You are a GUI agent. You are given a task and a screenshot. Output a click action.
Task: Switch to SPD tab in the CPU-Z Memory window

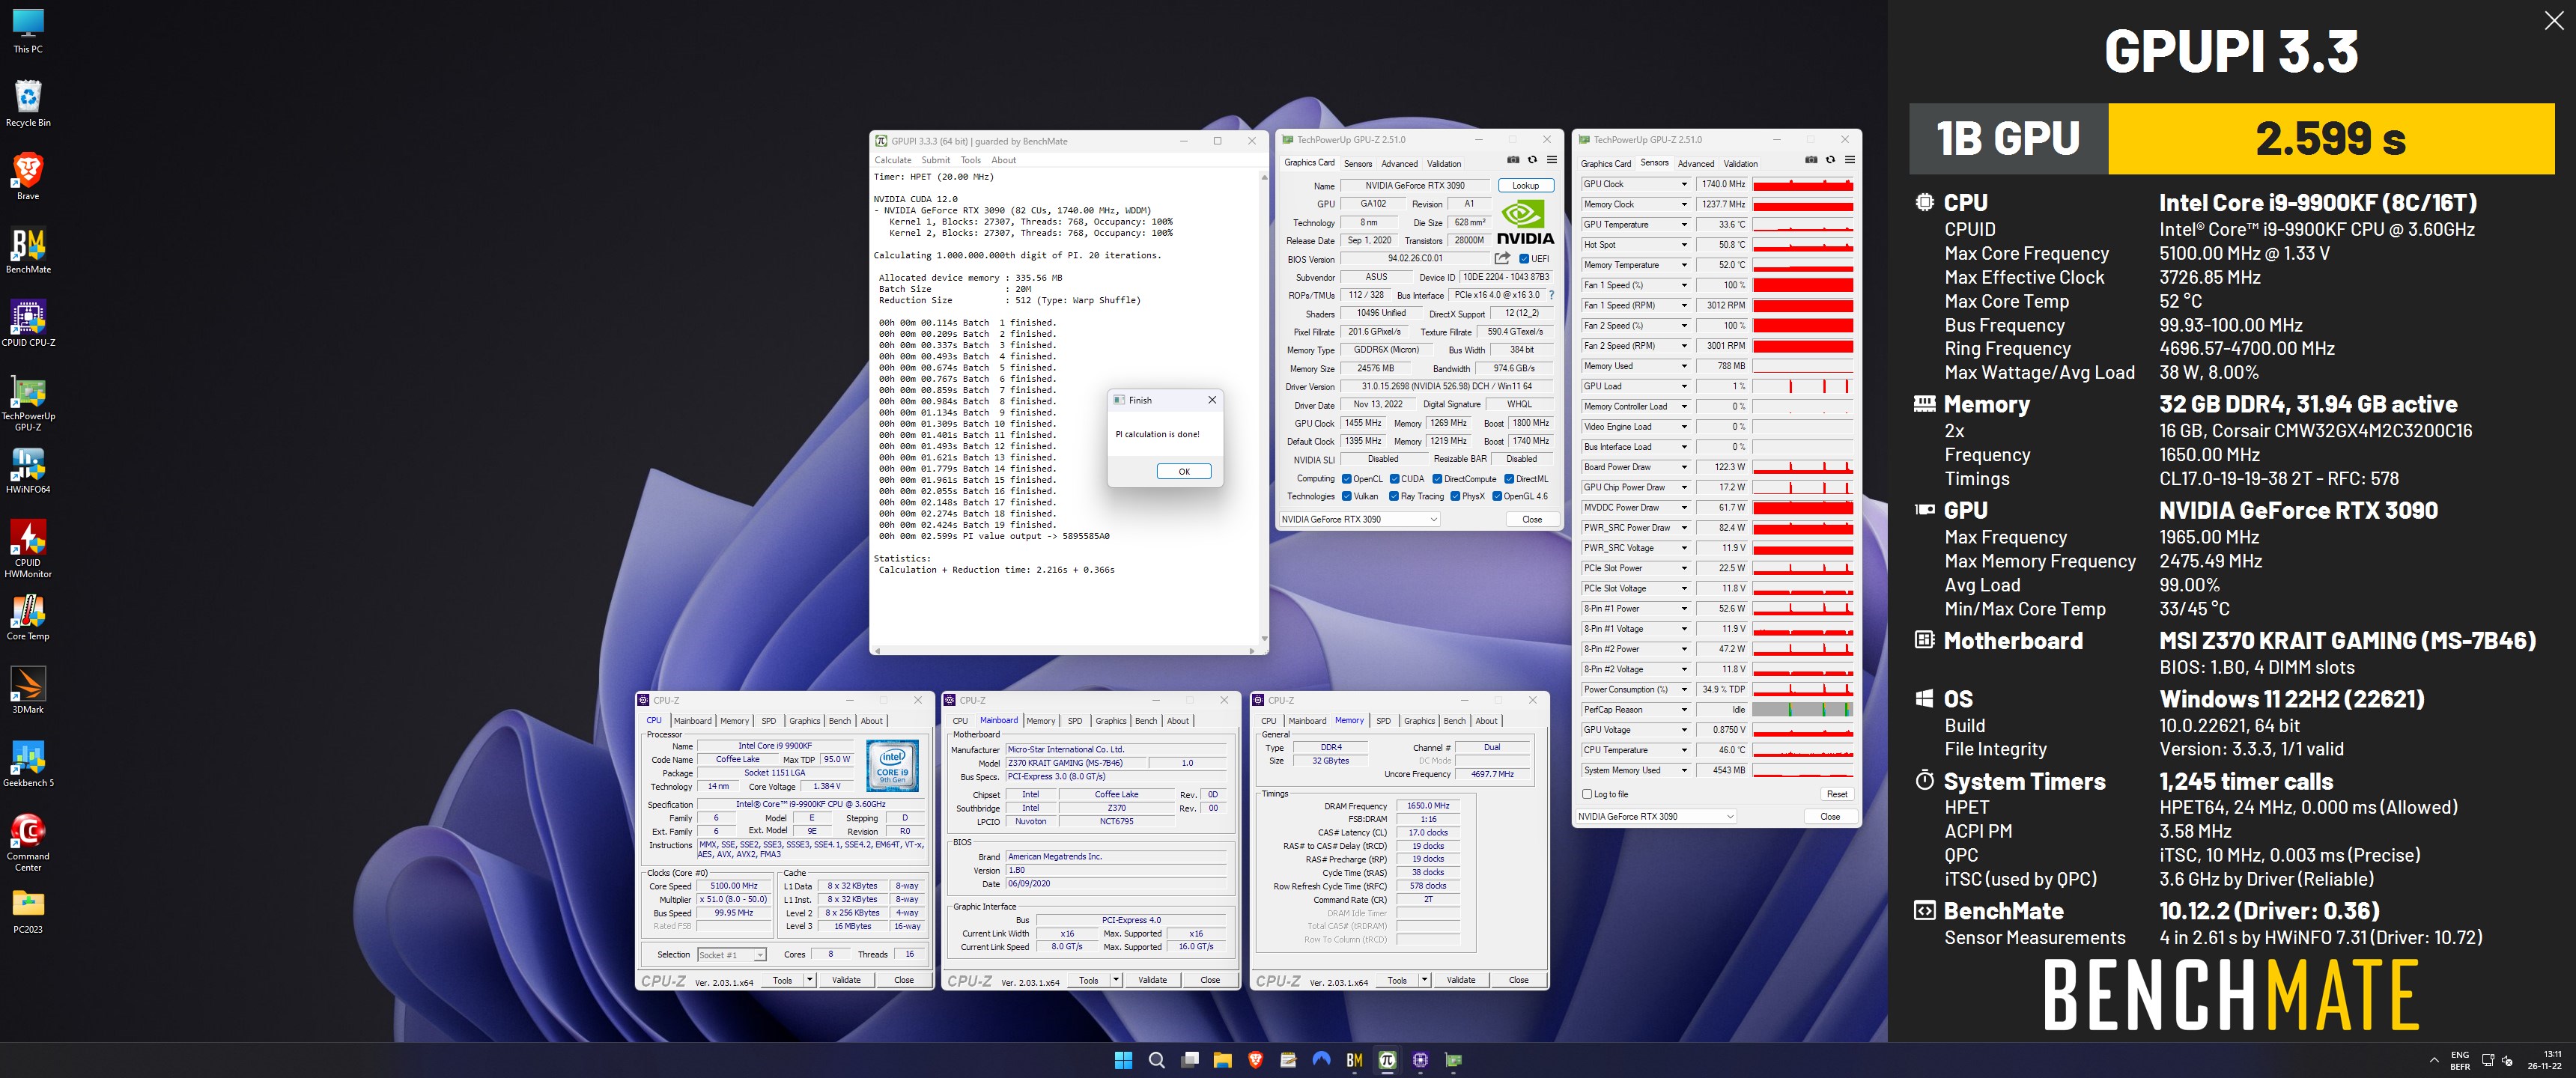[x=1383, y=721]
